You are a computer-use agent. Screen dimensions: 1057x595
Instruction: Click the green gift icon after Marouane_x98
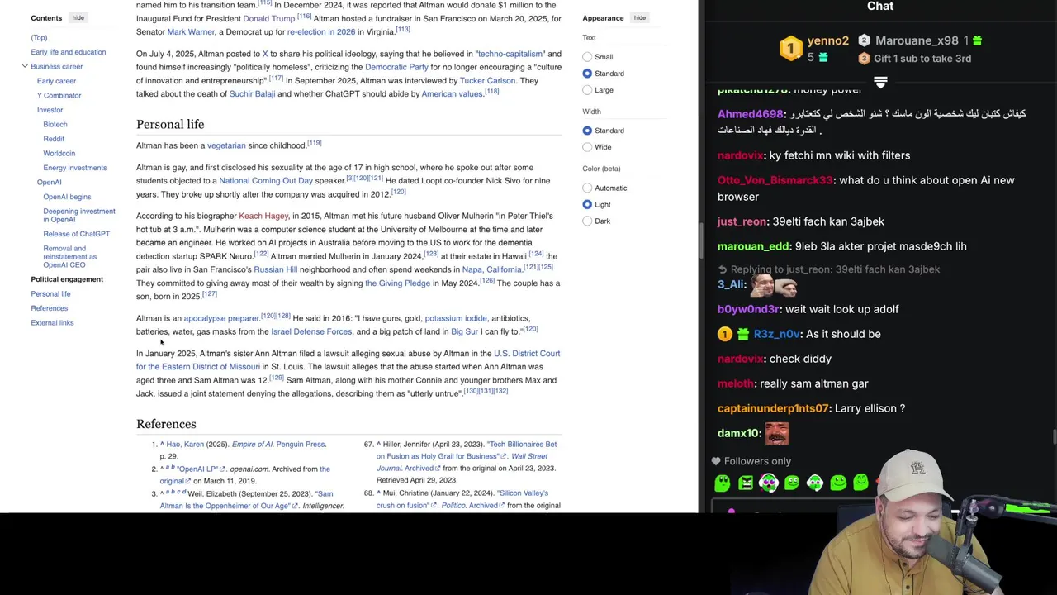click(x=978, y=40)
